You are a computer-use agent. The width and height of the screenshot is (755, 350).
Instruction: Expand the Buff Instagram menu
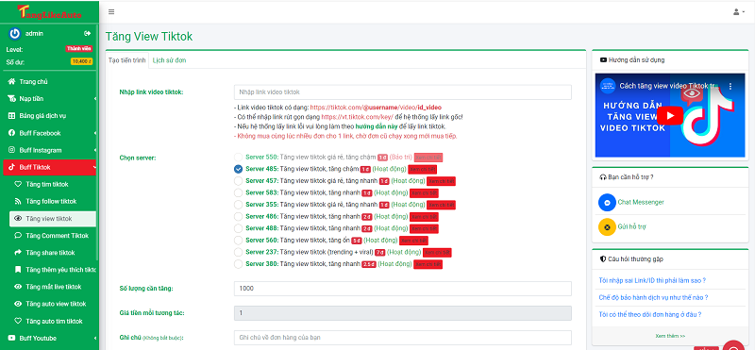tap(50, 150)
